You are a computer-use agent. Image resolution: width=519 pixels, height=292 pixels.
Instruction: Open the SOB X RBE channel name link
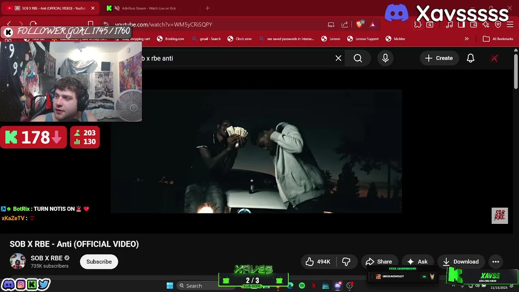click(x=47, y=258)
